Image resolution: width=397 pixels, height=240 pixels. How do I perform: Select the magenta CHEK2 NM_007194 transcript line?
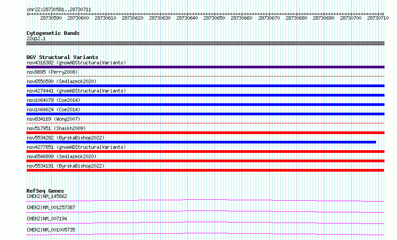tap(205, 223)
